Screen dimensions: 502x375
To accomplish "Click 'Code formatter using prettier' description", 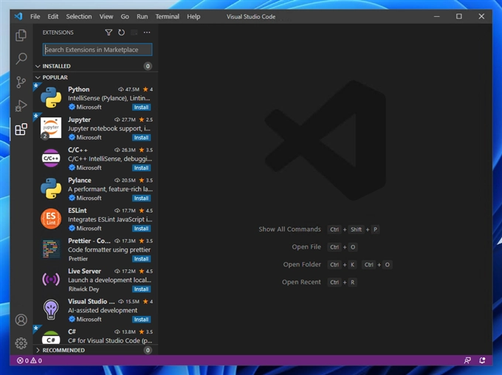I will tap(109, 250).
